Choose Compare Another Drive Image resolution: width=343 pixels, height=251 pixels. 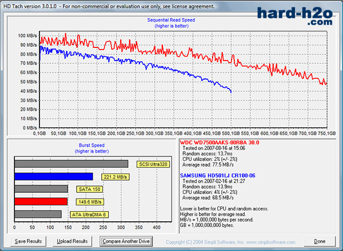126,241
